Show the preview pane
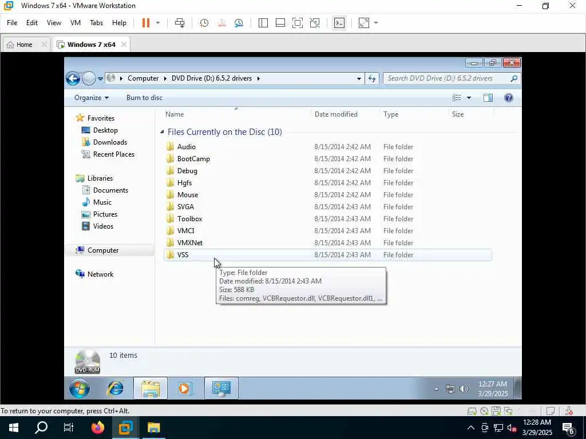 pos(488,98)
